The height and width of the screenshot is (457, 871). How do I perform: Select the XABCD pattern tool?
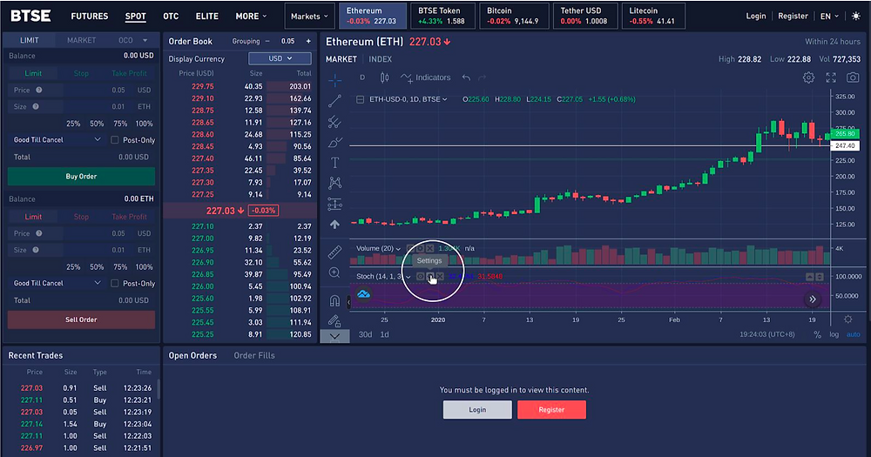334,183
